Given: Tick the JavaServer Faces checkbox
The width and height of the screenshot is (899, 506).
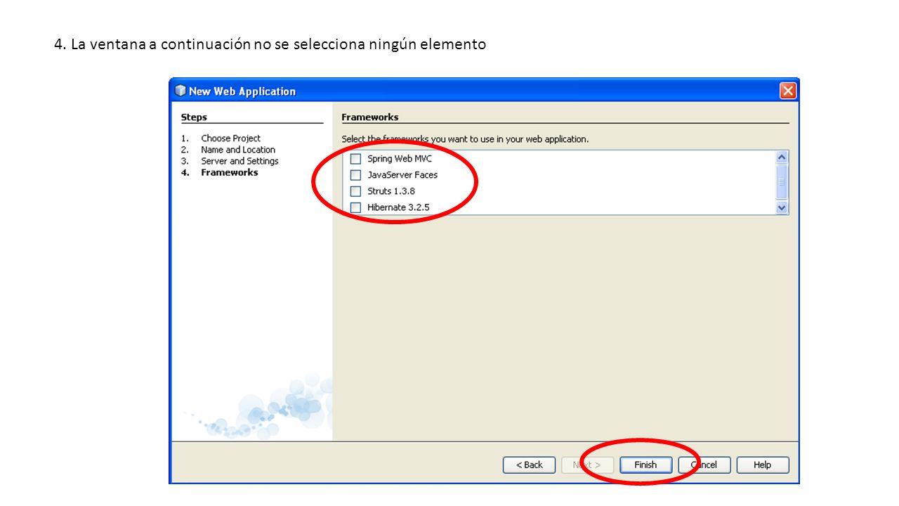Looking at the screenshot, I should (355, 175).
